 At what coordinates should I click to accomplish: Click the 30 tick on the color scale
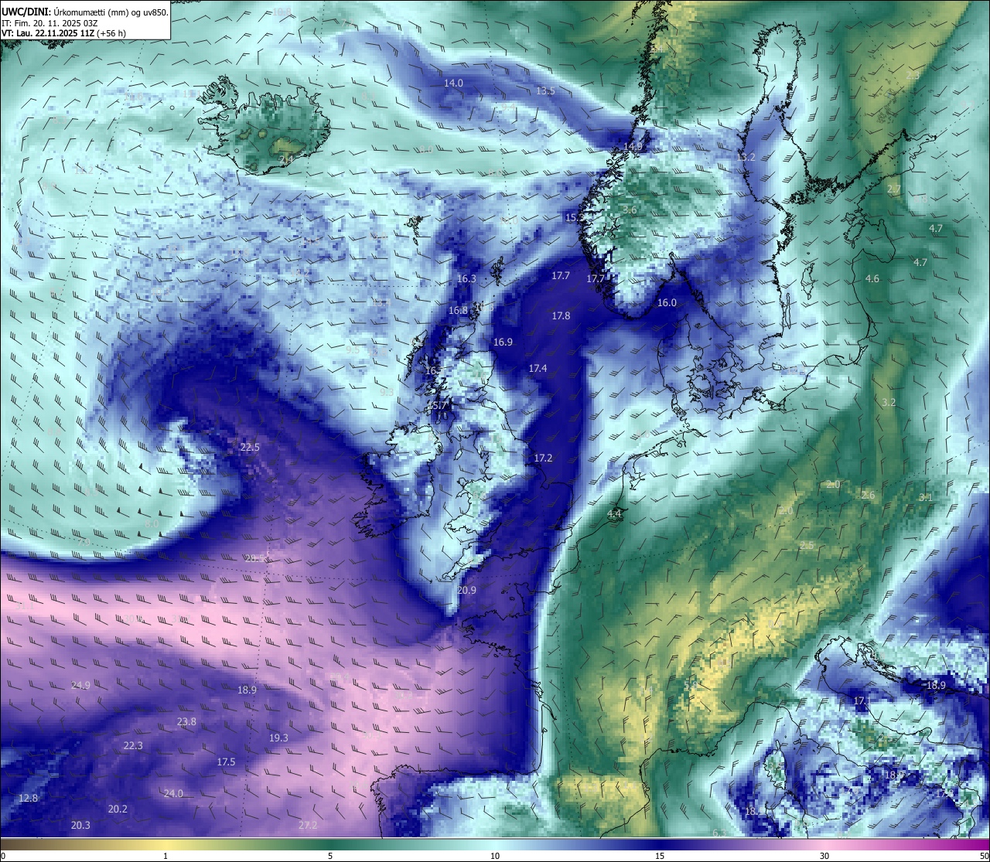pyautogui.click(x=824, y=856)
